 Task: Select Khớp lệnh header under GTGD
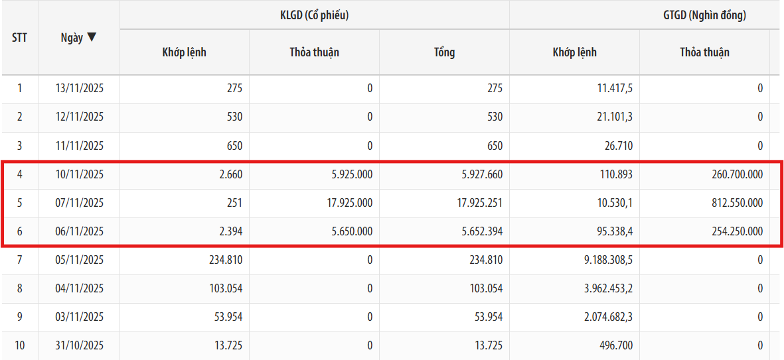click(x=574, y=52)
